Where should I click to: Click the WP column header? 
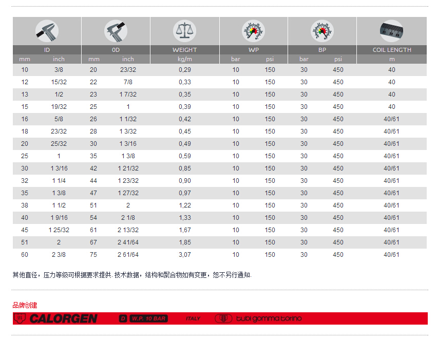253,50
